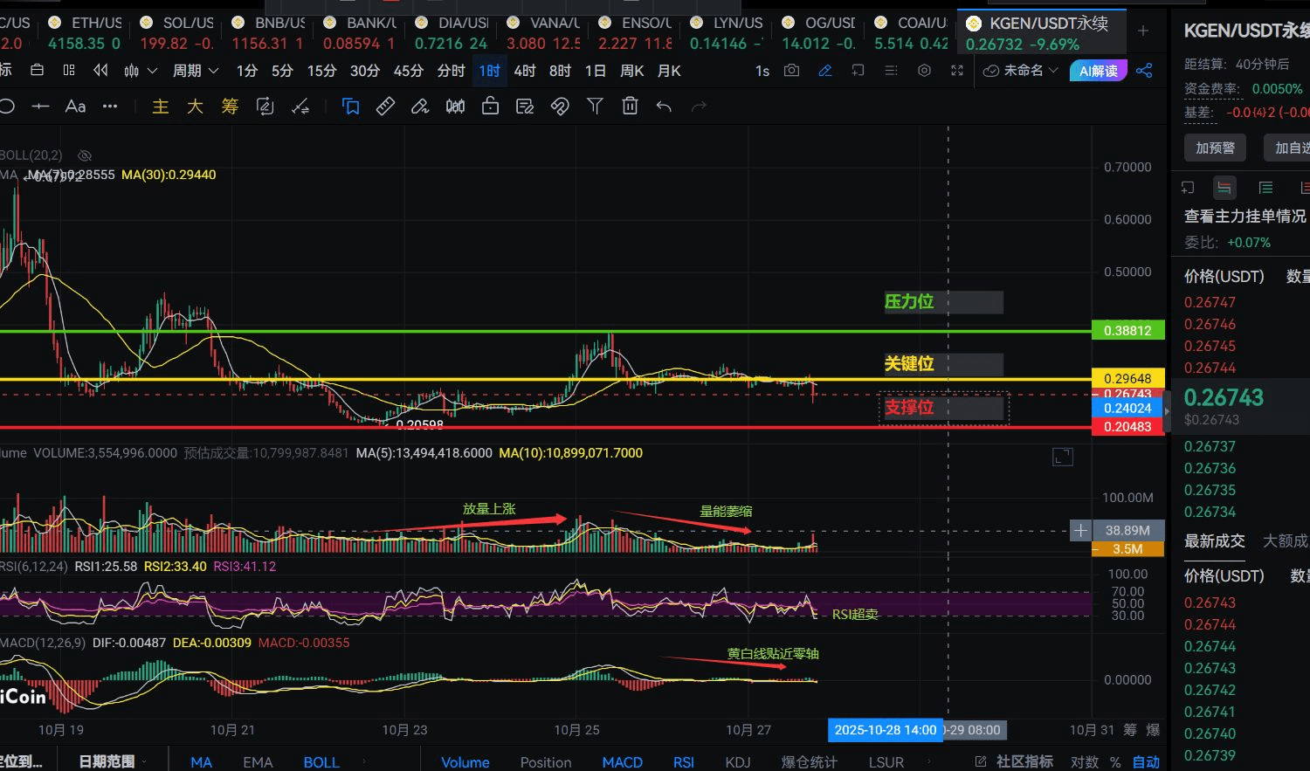Select the text Aa tool
The width and height of the screenshot is (1310, 771).
75,107
